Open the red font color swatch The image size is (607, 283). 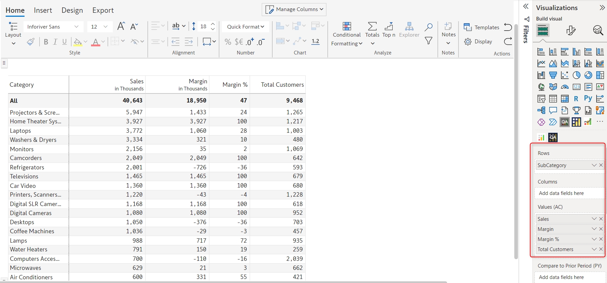(x=95, y=42)
